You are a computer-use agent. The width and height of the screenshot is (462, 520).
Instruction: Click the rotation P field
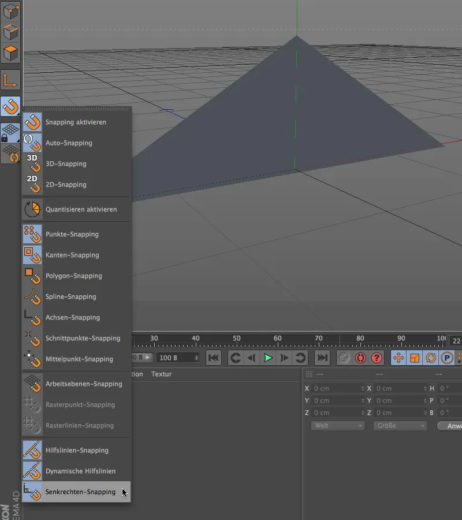[449, 400]
